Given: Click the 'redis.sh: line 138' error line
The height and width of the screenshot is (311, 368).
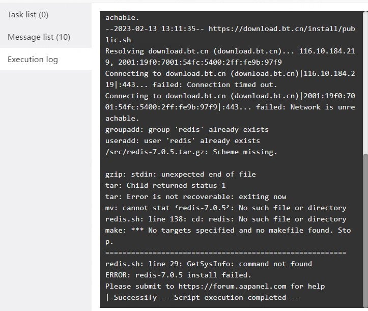Looking at the screenshot, I should (x=225, y=219).
